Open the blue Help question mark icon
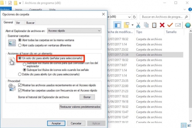Screen dimensions: 192x128 coord(190,9)
